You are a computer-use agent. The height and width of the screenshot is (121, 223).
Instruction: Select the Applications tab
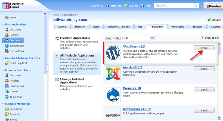coord(157,27)
